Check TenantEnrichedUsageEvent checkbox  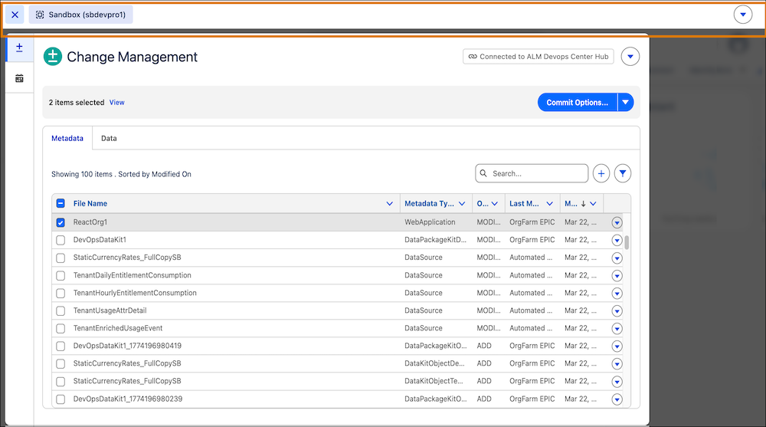(61, 329)
